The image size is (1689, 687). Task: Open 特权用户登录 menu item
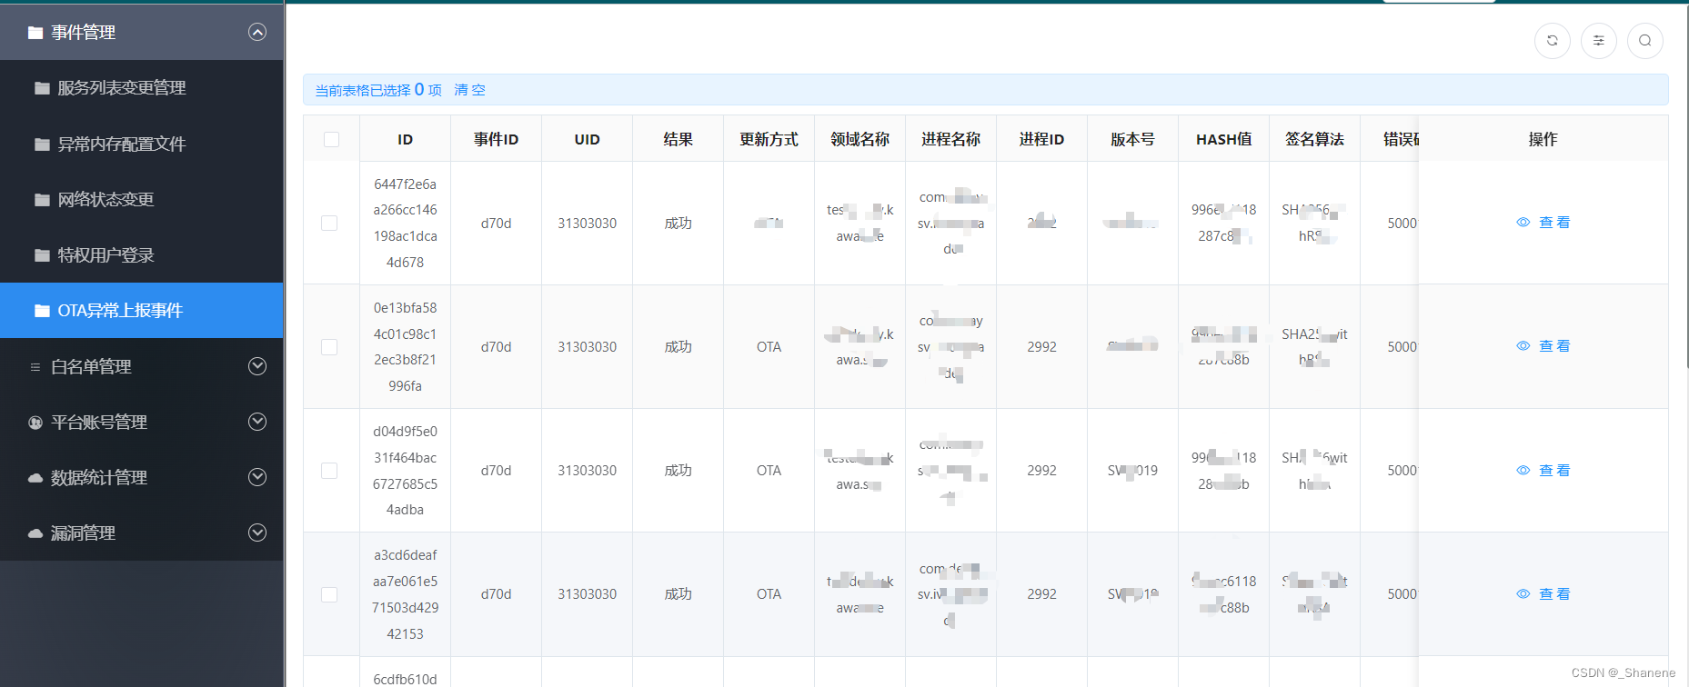[x=142, y=255]
